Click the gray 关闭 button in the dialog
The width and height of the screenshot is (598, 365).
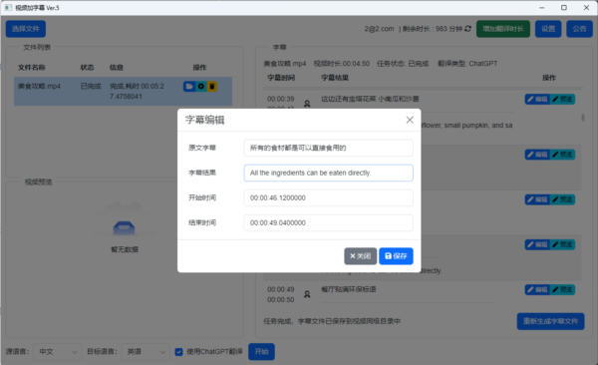click(361, 256)
